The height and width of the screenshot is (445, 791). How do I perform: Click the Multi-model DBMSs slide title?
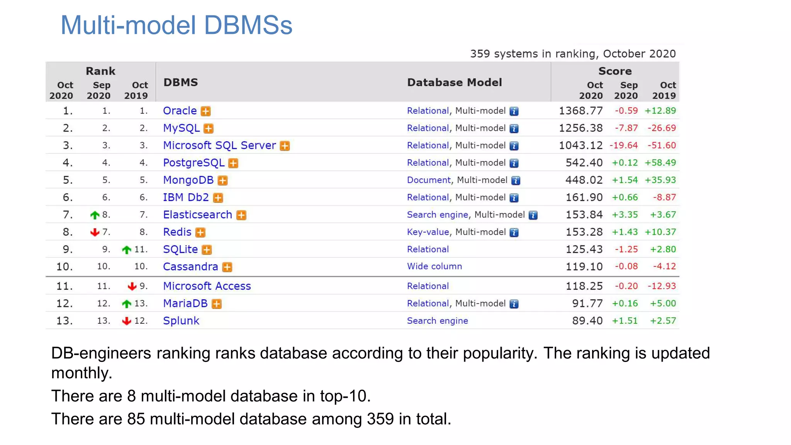point(177,25)
